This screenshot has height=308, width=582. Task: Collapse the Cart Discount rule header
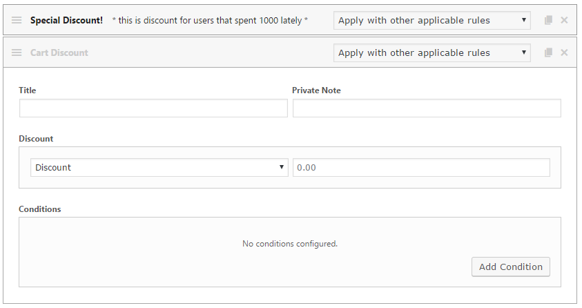(59, 52)
